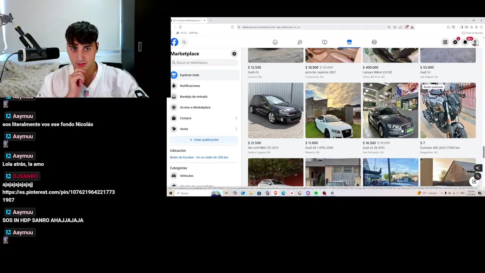Open the Facebook menu grid icon
This screenshot has width=485, height=273.
coord(445,42)
